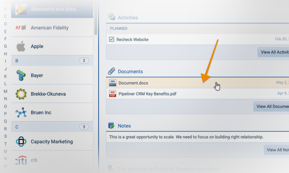Click the Capacity Marketing logo icon
289x173 pixels.
[x=21, y=142]
